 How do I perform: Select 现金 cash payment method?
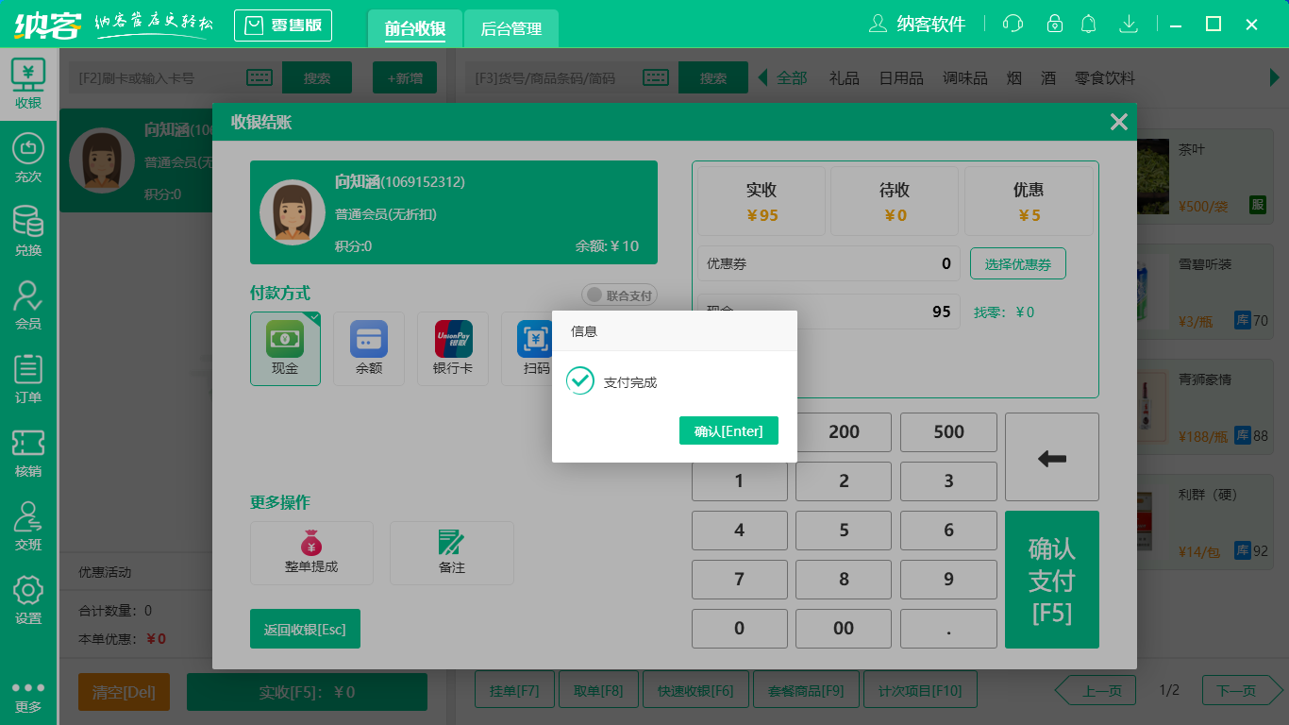click(x=285, y=348)
